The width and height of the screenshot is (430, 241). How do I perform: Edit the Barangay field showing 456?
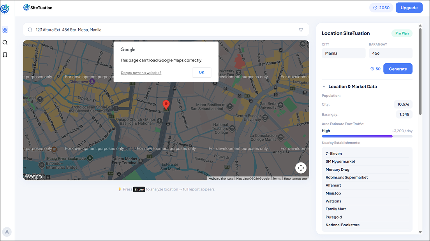click(x=391, y=53)
